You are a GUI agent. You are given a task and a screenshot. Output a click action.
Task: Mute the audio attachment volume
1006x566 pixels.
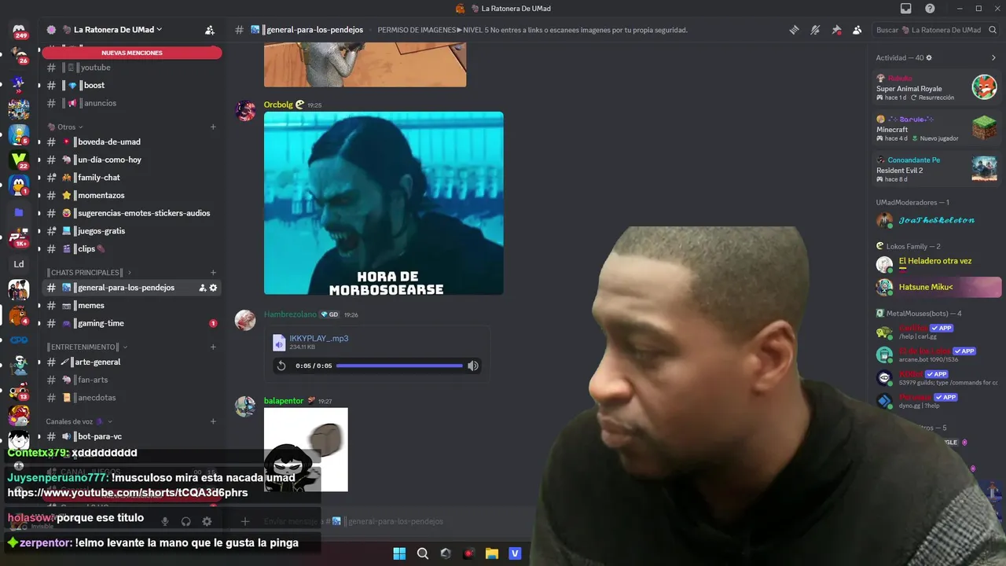coord(472,366)
